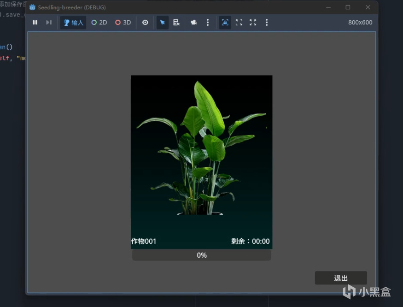Activate the arrow select tool
This screenshot has width=403, height=307.
coord(163,23)
